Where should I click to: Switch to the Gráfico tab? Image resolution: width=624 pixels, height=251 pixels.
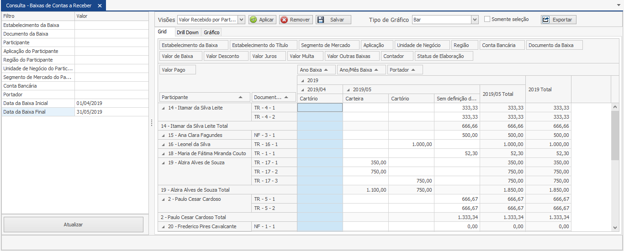coord(212,32)
